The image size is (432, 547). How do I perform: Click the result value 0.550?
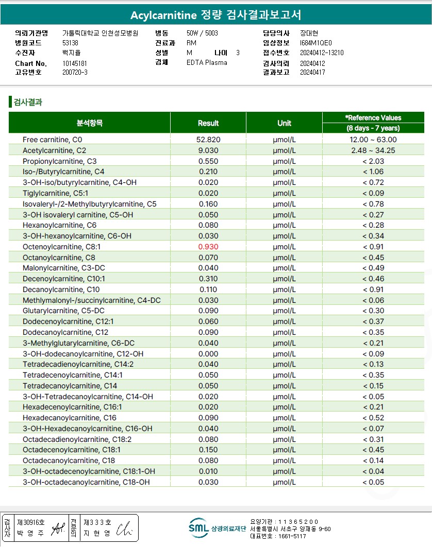(208, 161)
